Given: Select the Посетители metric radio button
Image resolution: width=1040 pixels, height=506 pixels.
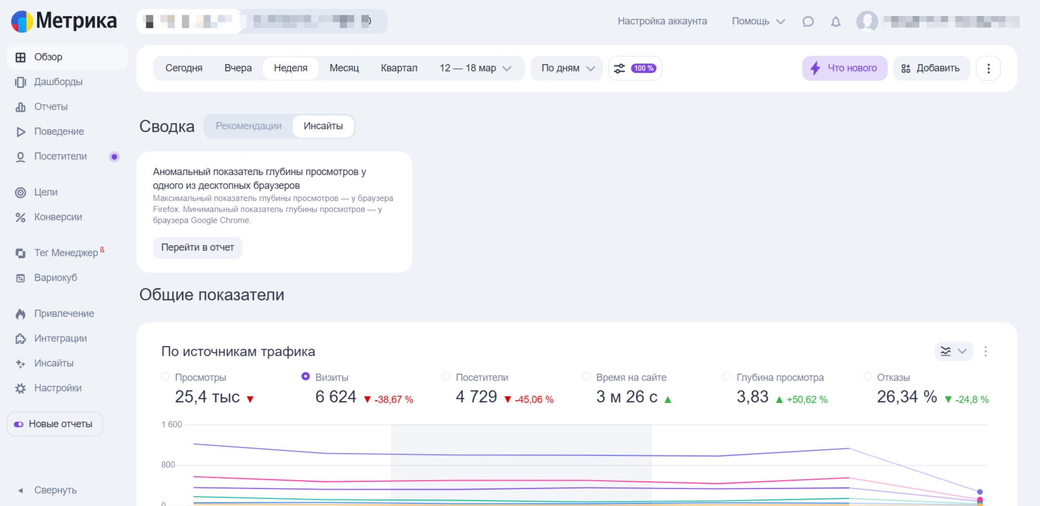Looking at the screenshot, I should tap(446, 377).
